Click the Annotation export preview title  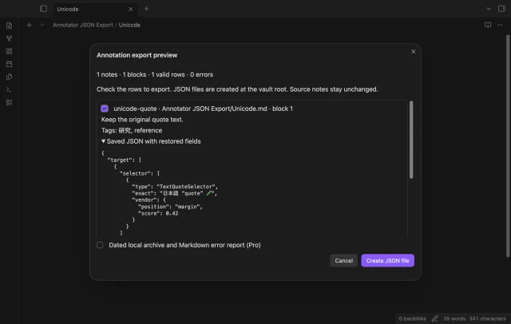137,55
